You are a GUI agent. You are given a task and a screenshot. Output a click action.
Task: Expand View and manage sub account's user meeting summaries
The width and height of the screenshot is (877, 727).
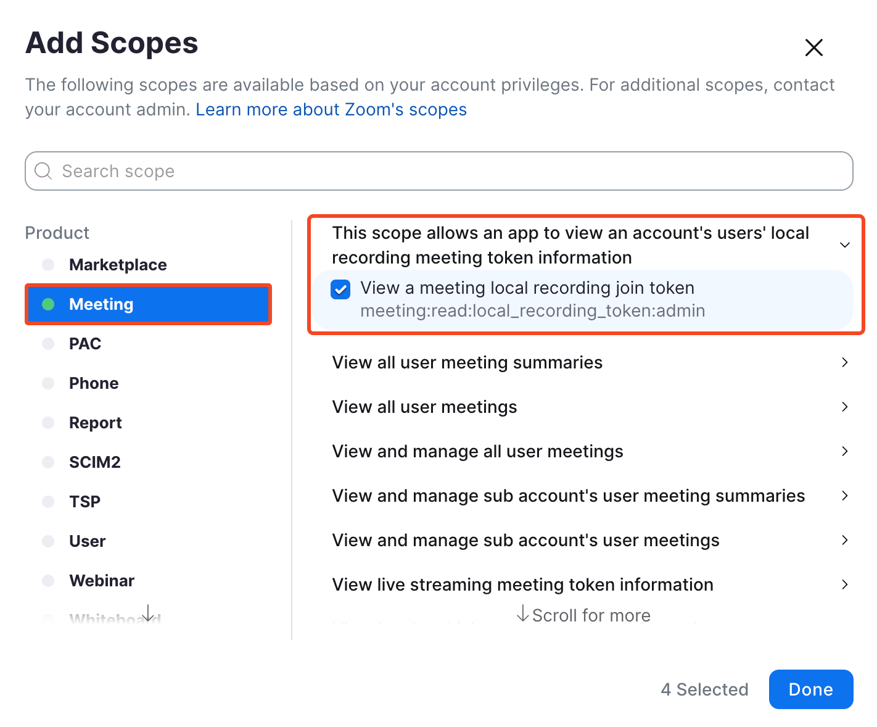coord(845,496)
